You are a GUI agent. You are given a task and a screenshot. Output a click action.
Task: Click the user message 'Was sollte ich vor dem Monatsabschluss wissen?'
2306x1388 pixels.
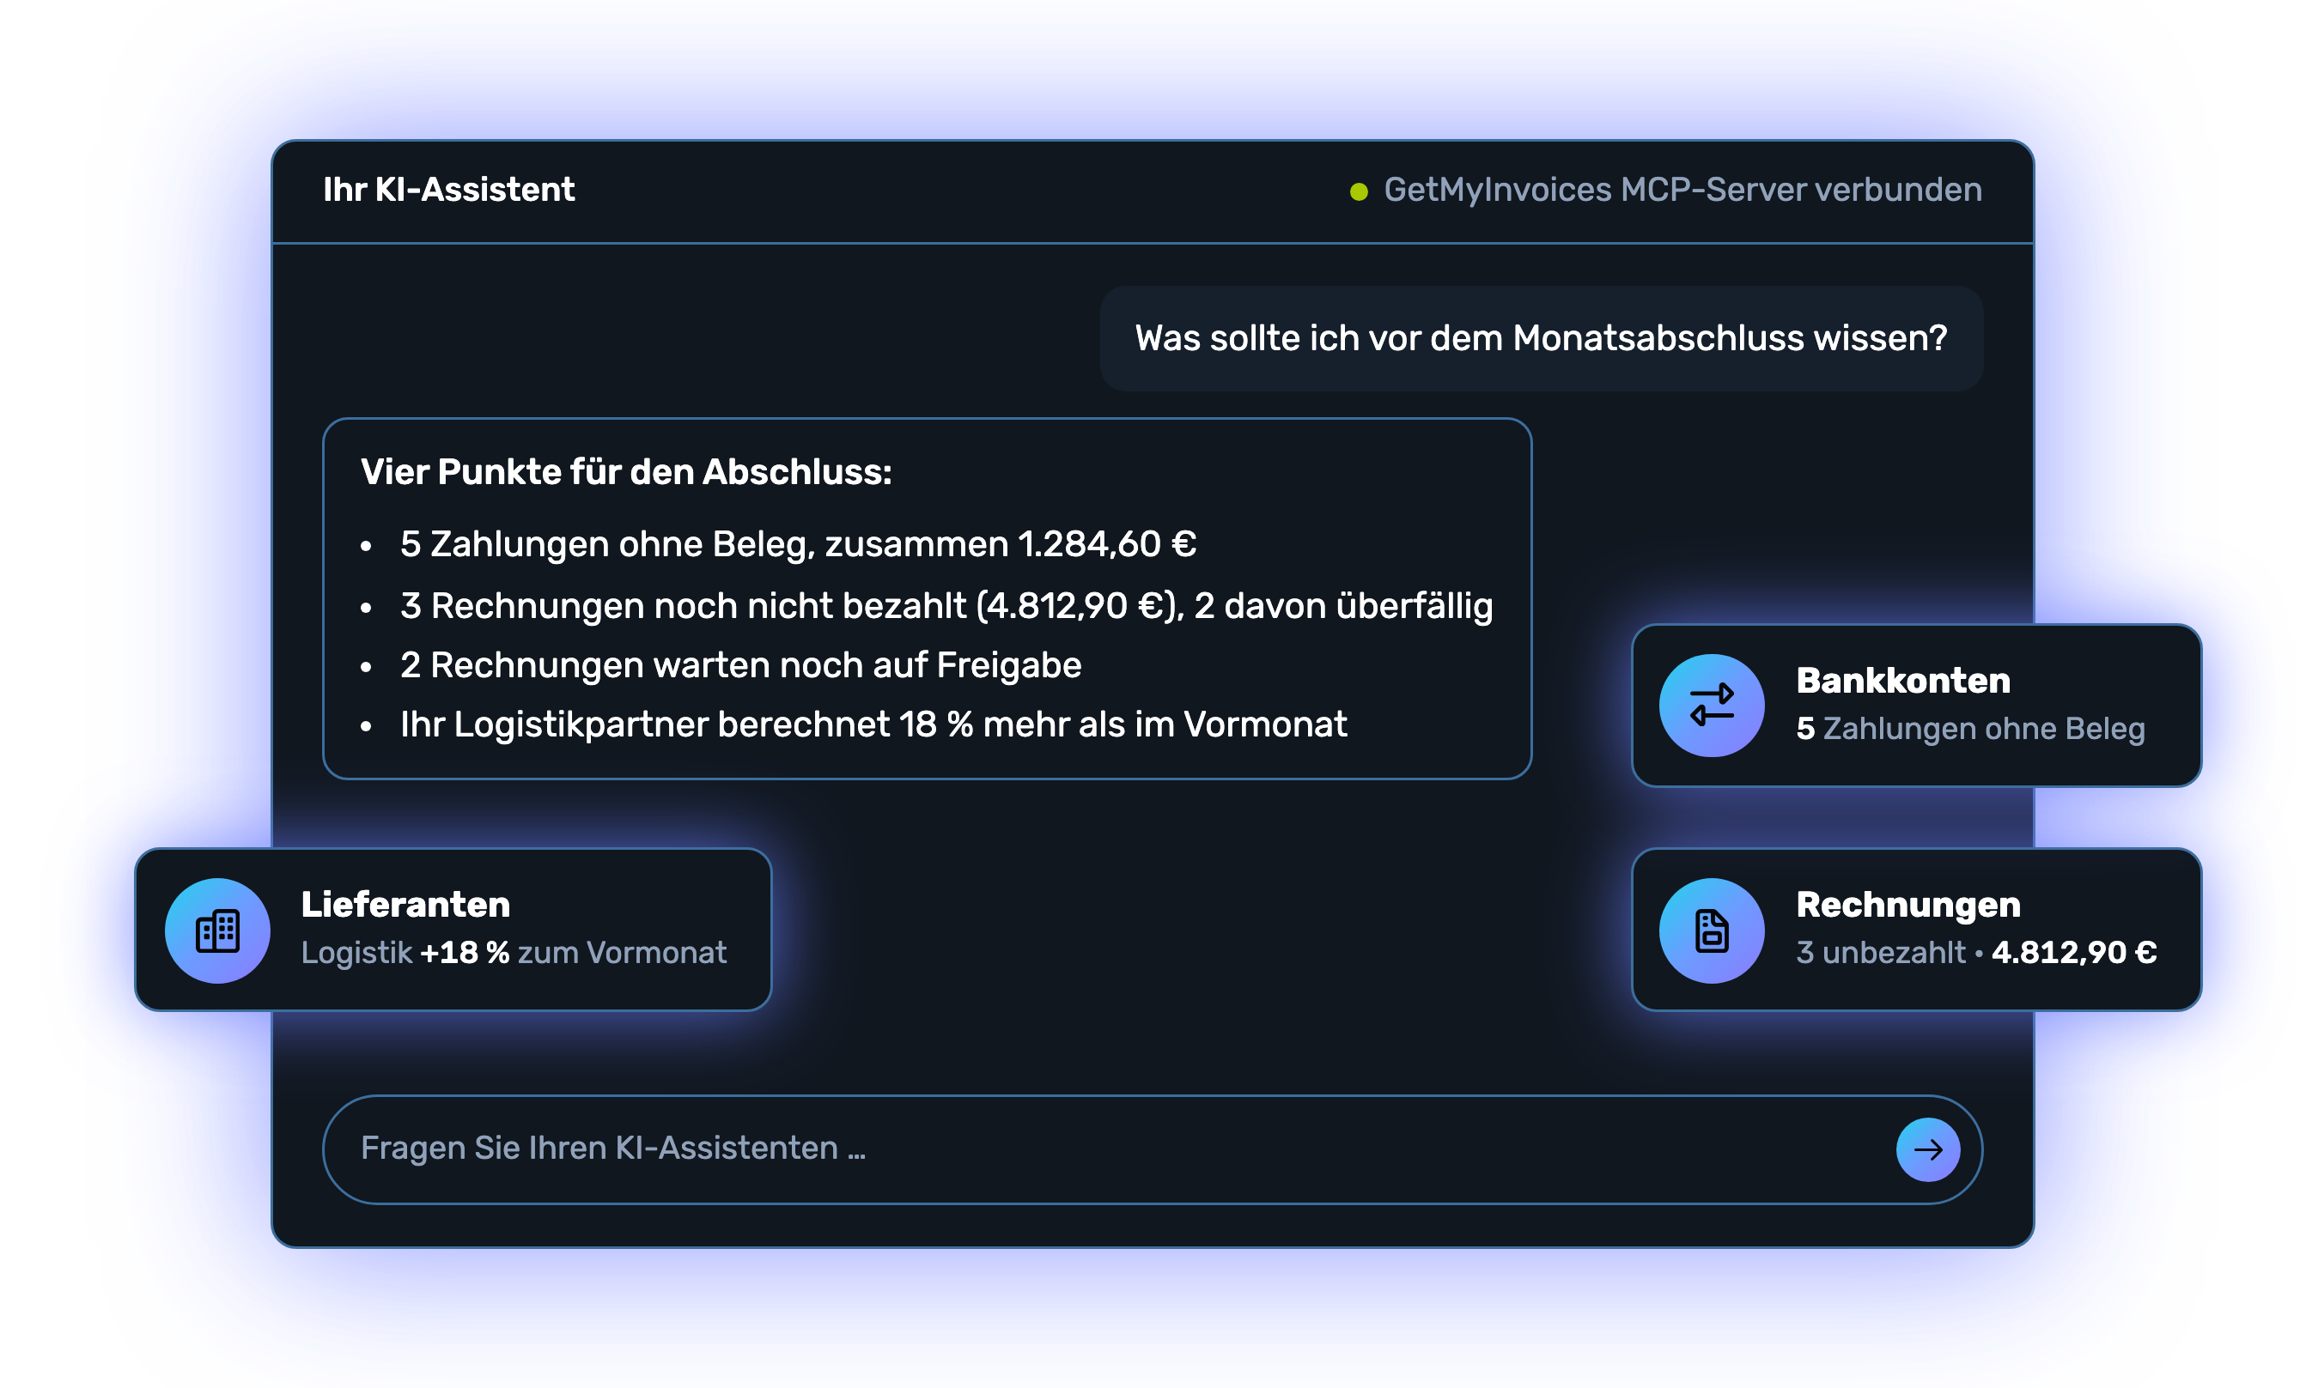point(1541,338)
